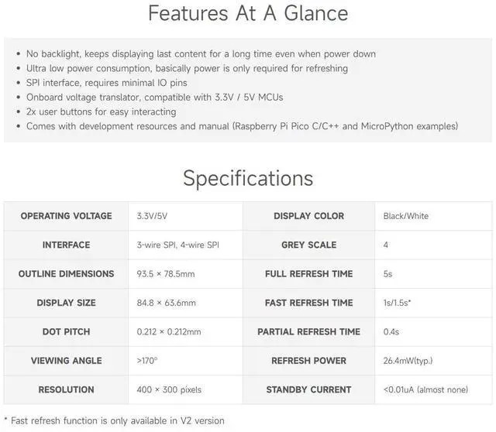Click the 26.4mW(typ.) refresh power value

click(408, 361)
